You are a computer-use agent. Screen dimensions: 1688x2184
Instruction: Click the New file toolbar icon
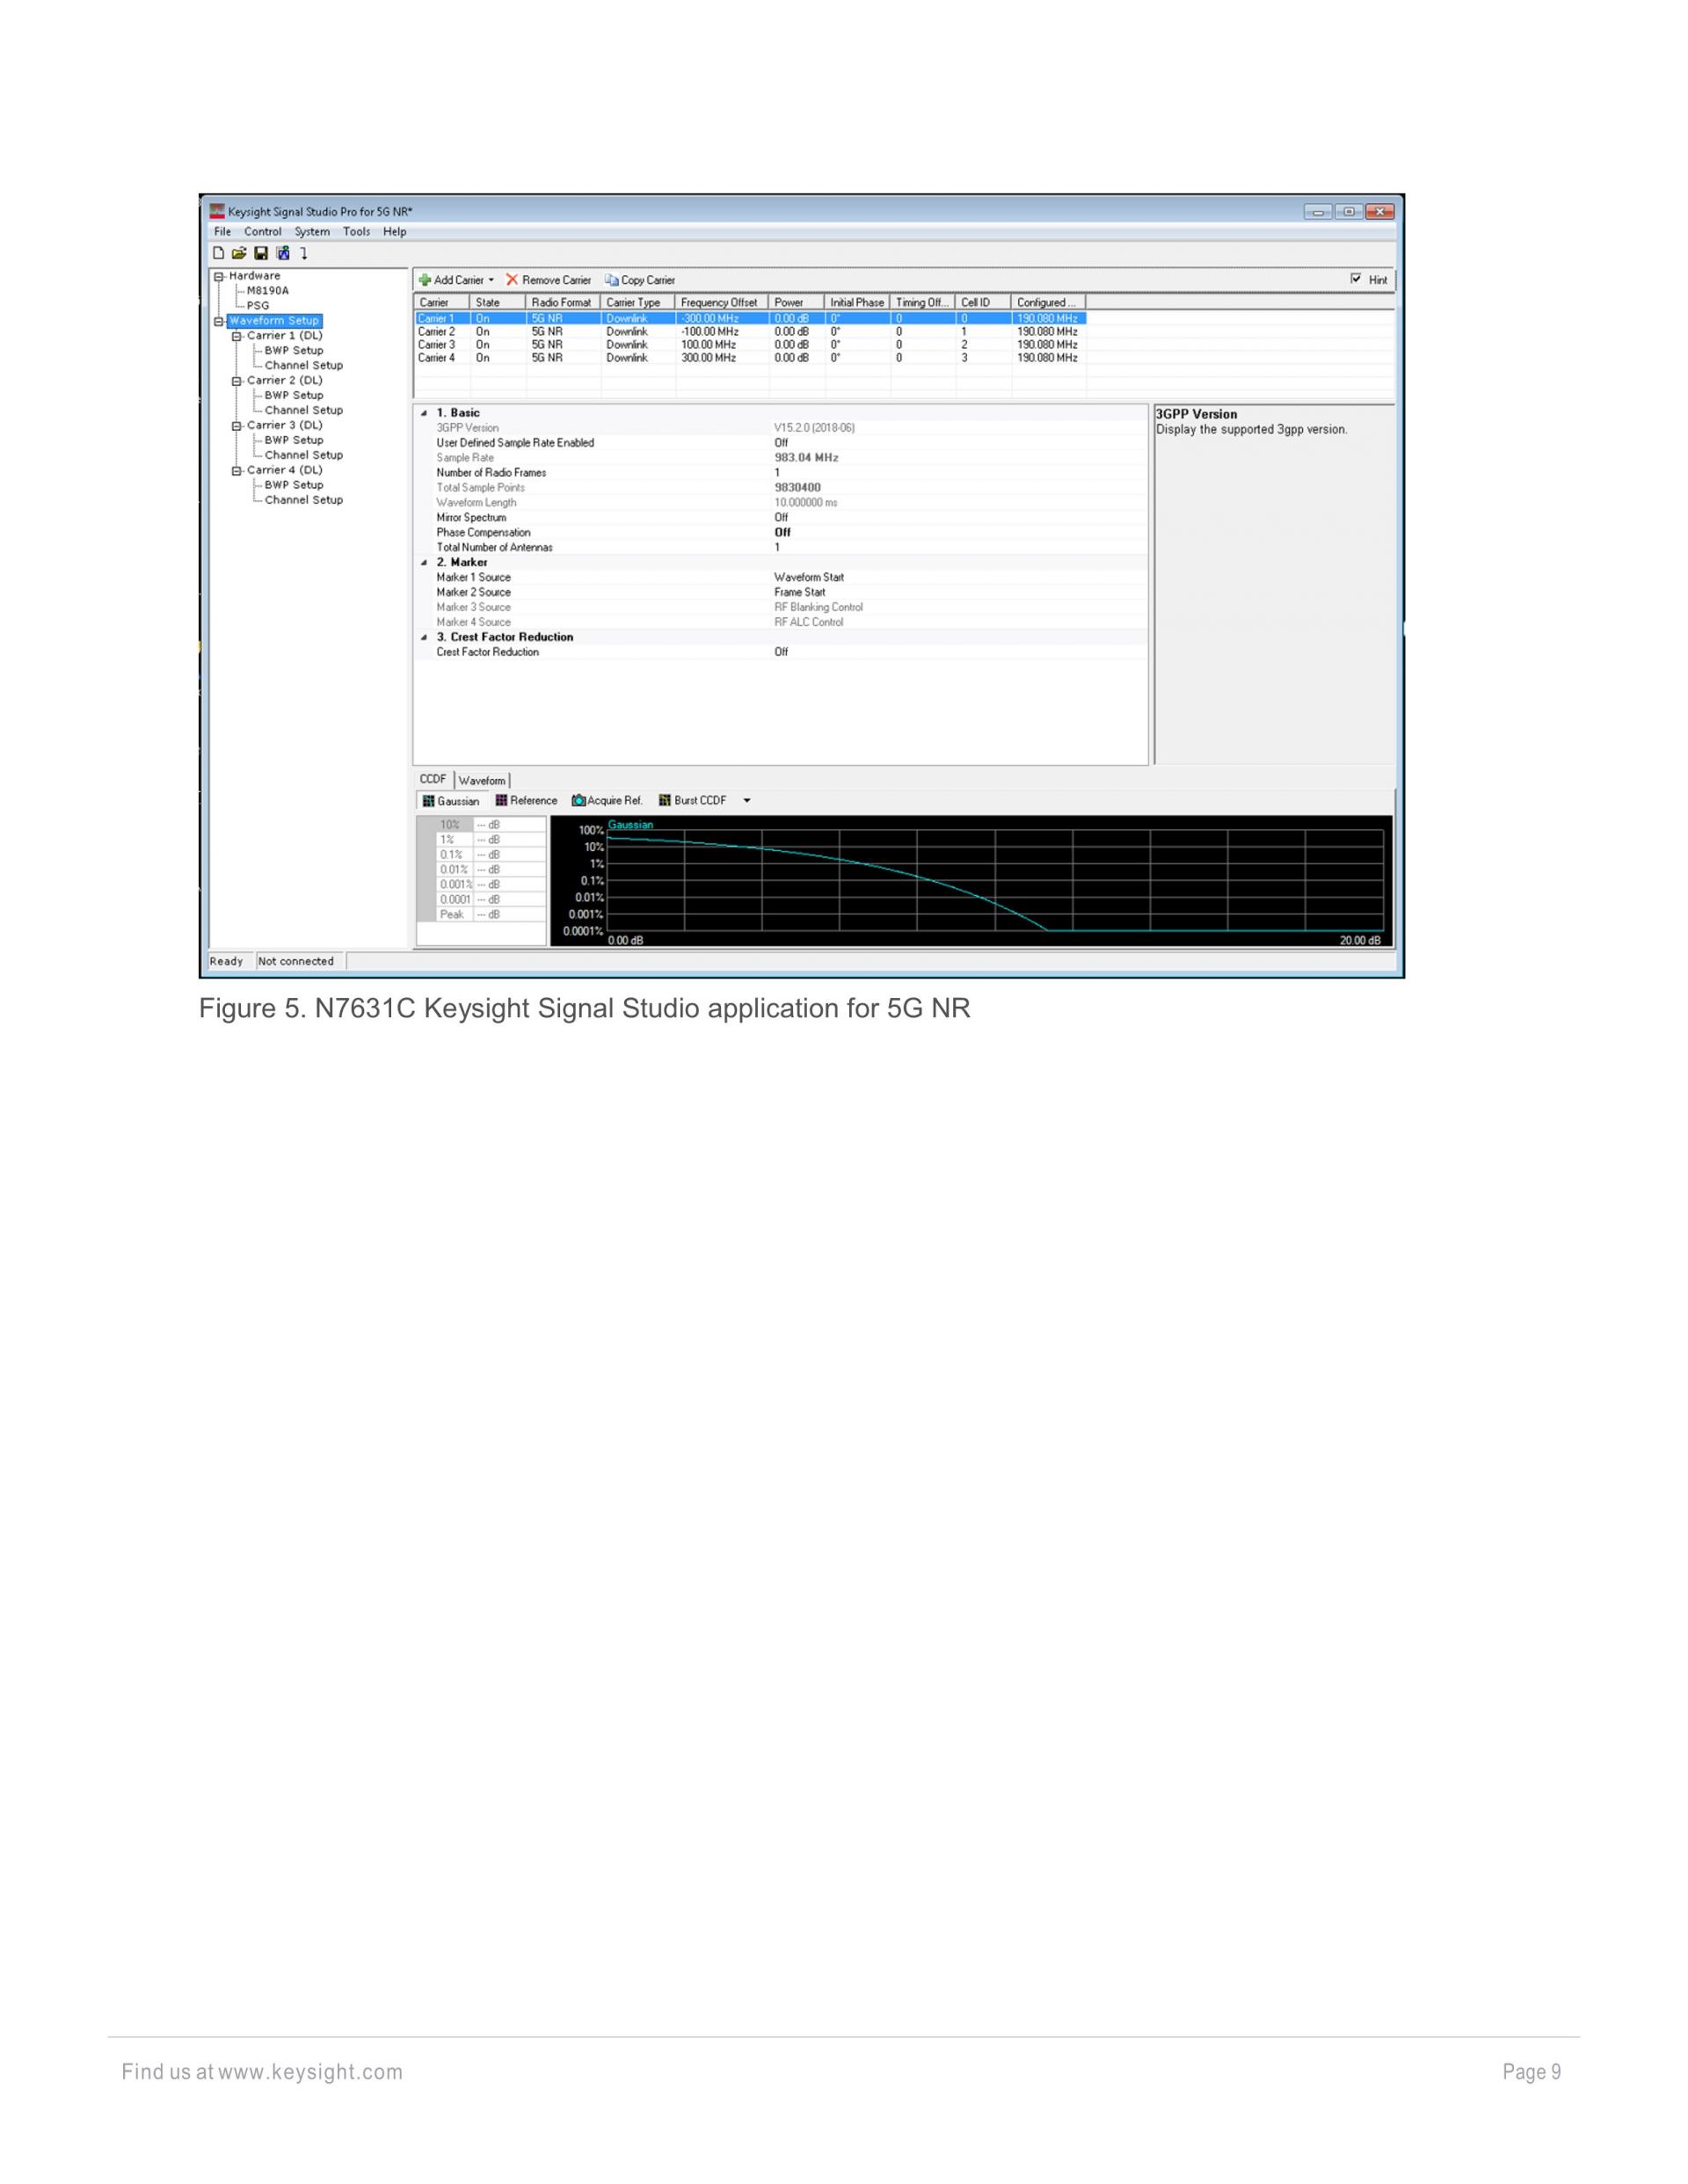coord(219,253)
